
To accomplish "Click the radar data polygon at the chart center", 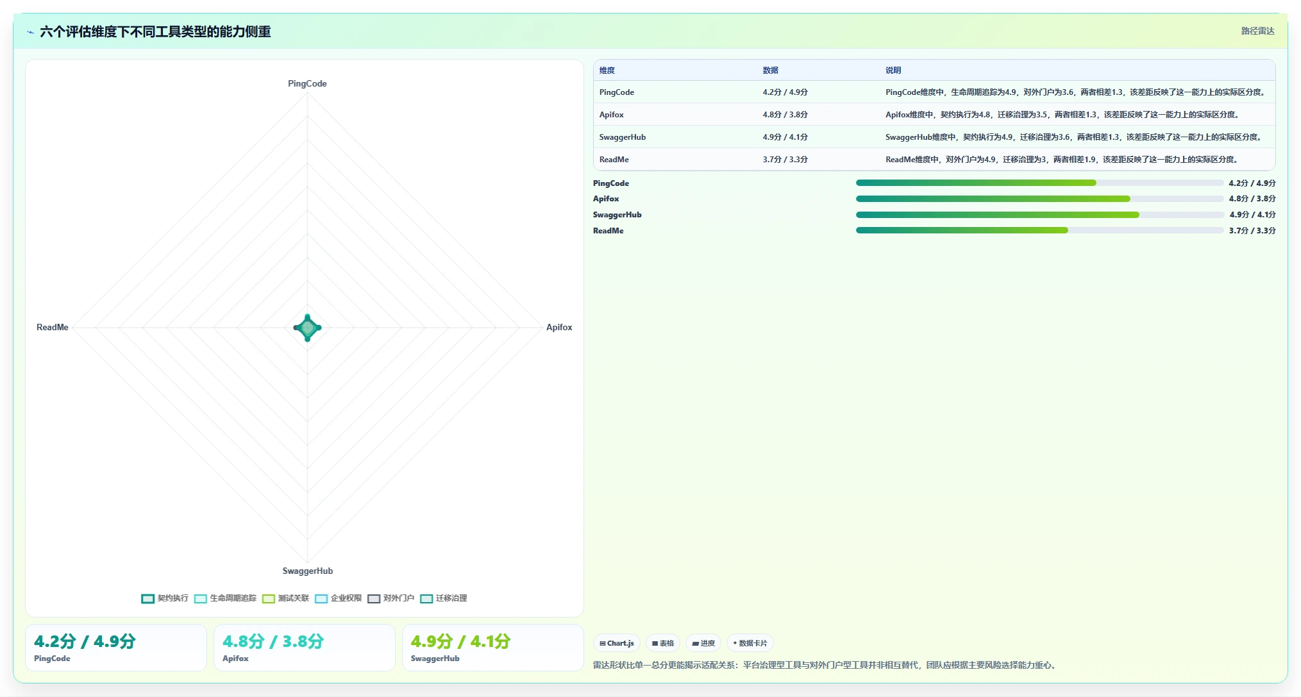I will [308, 328].
